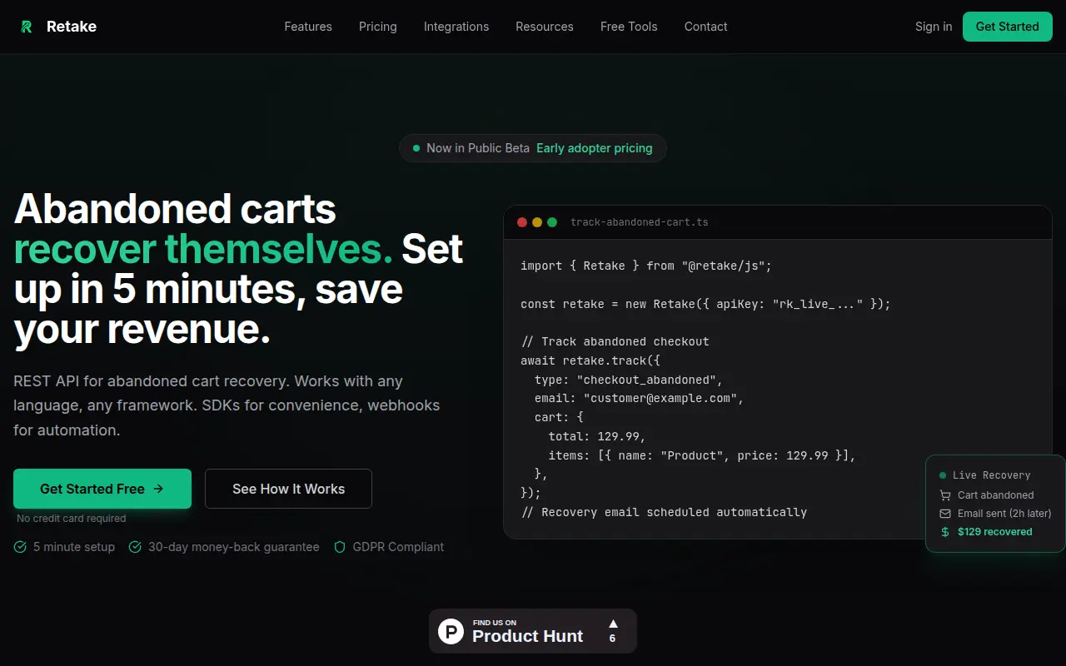The width and height of the screenshot is (1066, 666).
Task: Click the yellow window dot in code panel
Action: click(x=537, y=222)
